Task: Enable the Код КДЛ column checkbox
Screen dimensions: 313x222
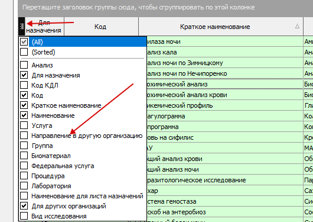Action: (x=24, y=85)
